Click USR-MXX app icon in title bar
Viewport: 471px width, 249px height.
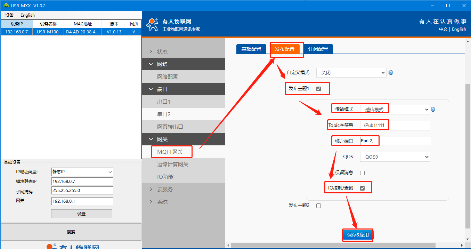[6, 6]
